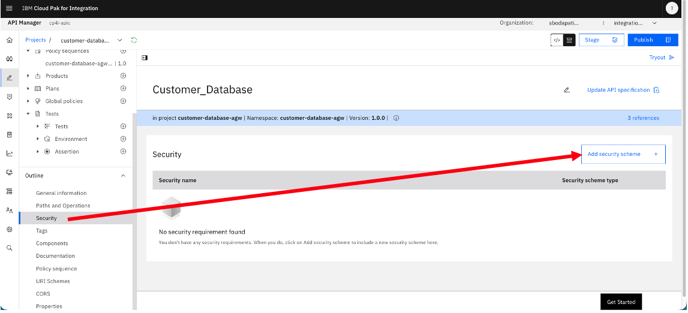Click Update API specification link
Viewport: 688px width, 313px height.
[623, 90]
